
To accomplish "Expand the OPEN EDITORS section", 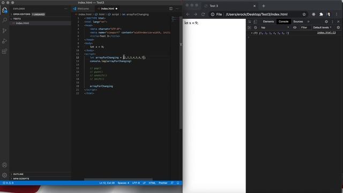I will 21,14.
